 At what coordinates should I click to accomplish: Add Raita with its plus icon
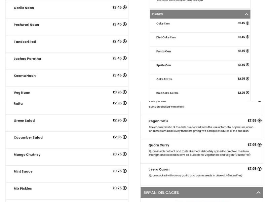click(x=125, y=103)
